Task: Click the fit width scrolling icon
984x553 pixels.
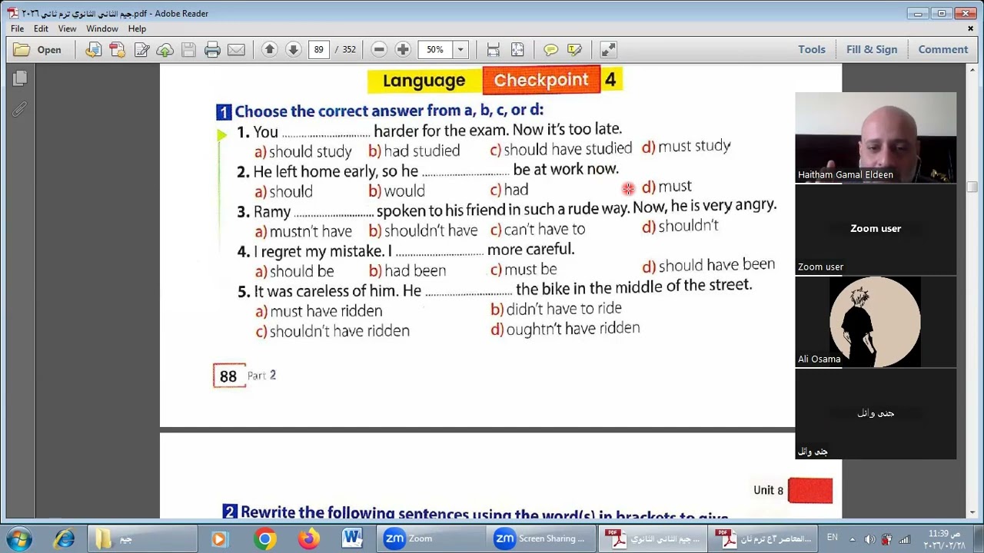Action: [494, 50]
